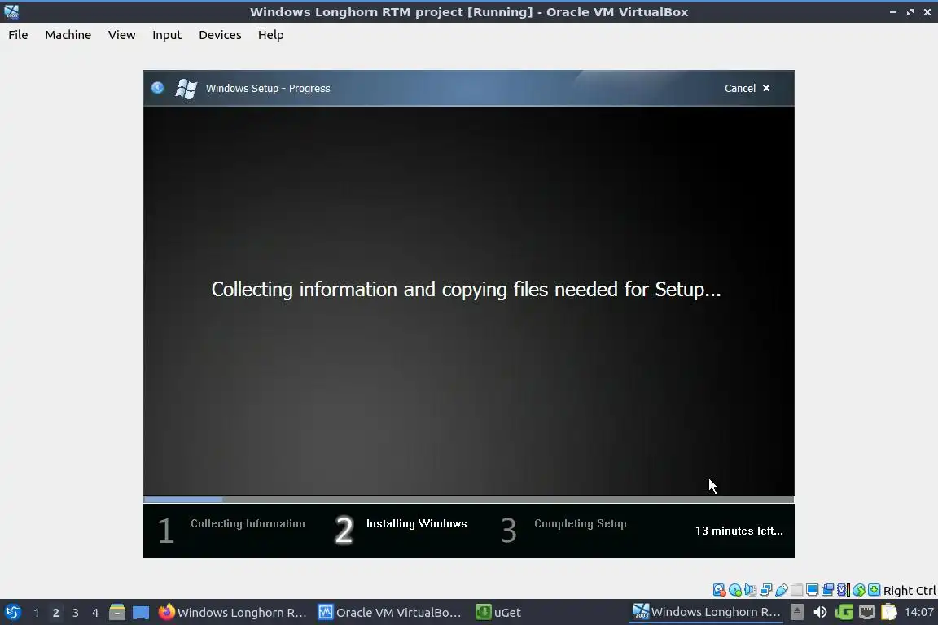Screen dimensions: 938x625
Task: Click the VirtualBox window icon in the title bar
Action: 11,11
